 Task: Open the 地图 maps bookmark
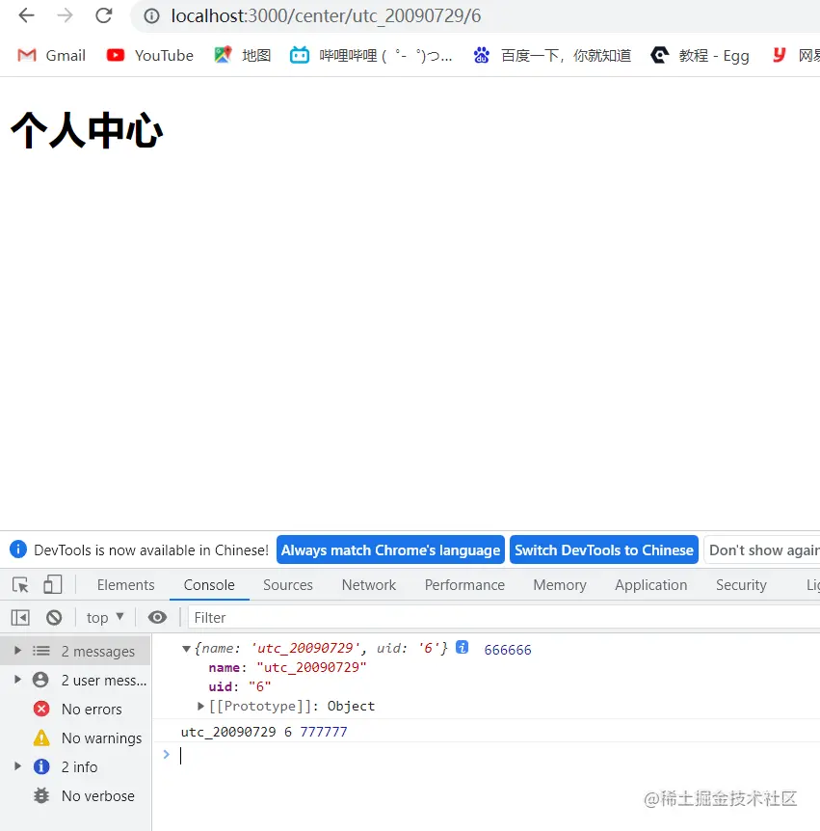coord(243,55)
